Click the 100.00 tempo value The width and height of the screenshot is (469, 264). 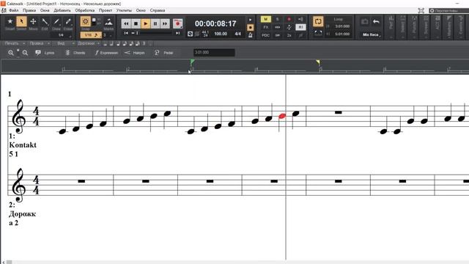point(221,34)
